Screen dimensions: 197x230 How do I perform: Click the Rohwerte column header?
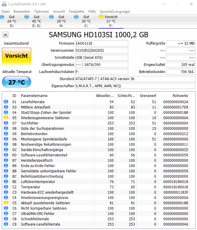[174, 96]
